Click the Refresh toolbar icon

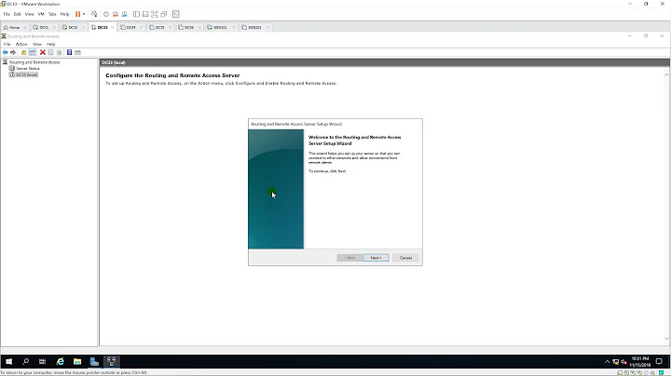(59, 52)
